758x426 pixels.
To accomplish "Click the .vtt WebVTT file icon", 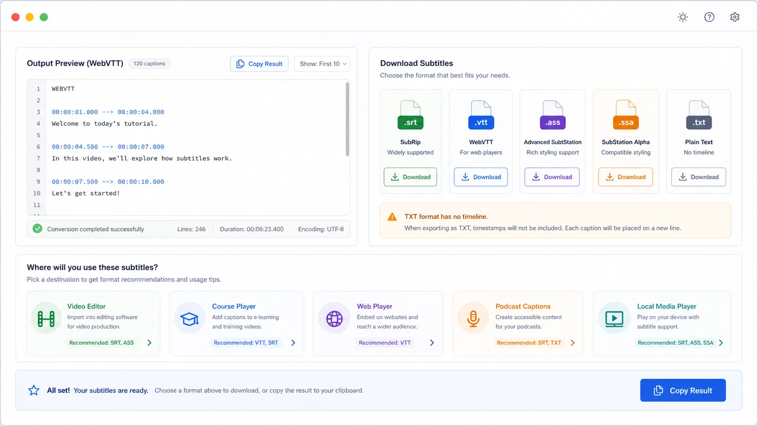I will [x=481, y=115].
